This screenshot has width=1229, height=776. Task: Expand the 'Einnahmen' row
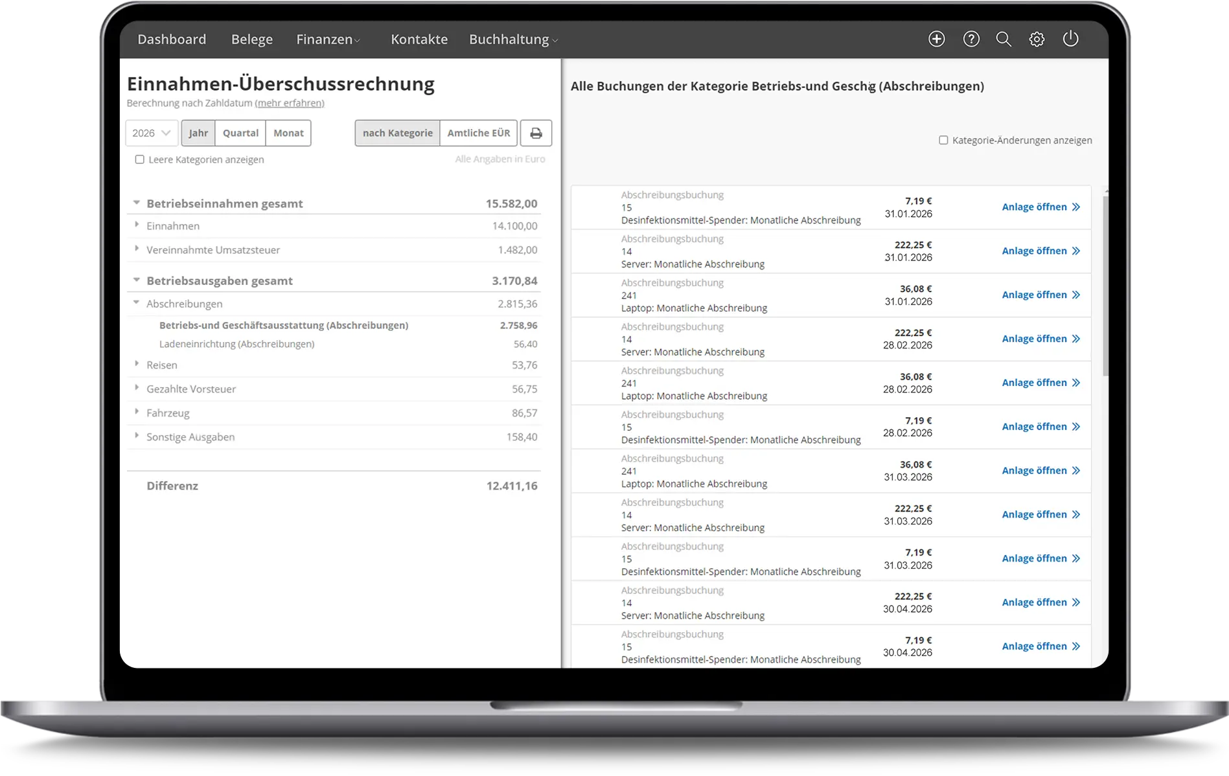click(x=137, y=225)
